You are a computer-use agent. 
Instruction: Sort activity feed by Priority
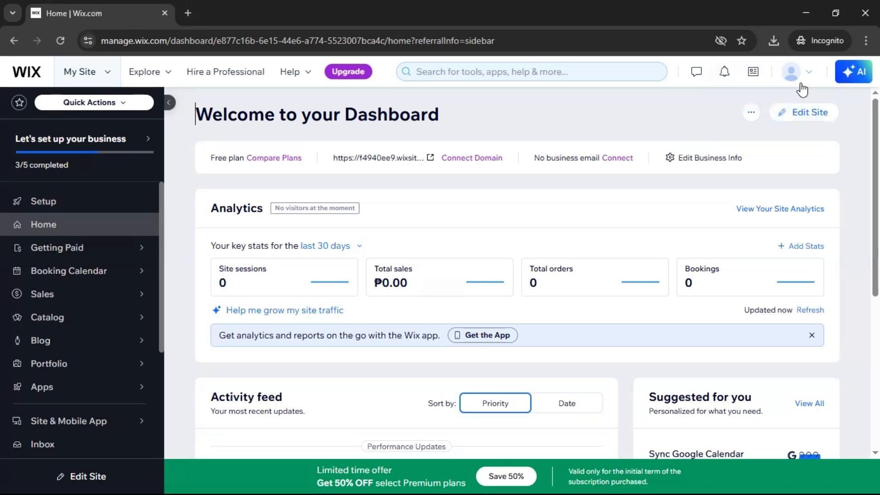point(495,403)
